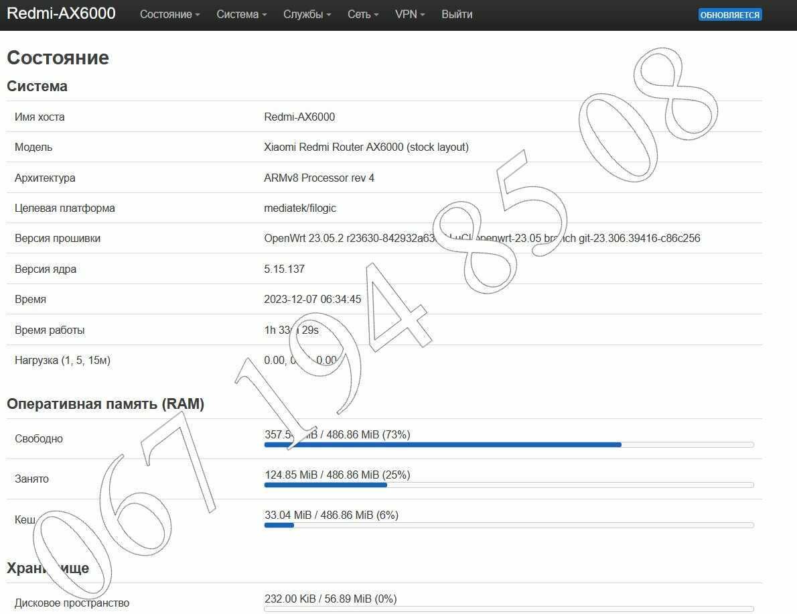The width and height of the screenshot is (797, 614).
Task: Open the VPN dropdown menu
Action: [410, 14]
